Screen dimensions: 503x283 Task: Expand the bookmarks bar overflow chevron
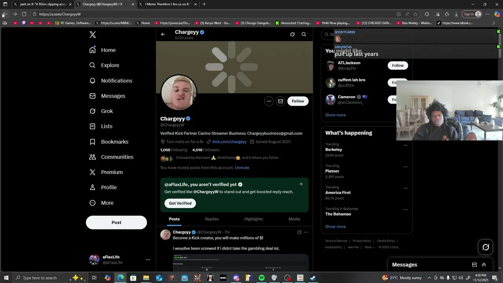[x=494, y=23]
